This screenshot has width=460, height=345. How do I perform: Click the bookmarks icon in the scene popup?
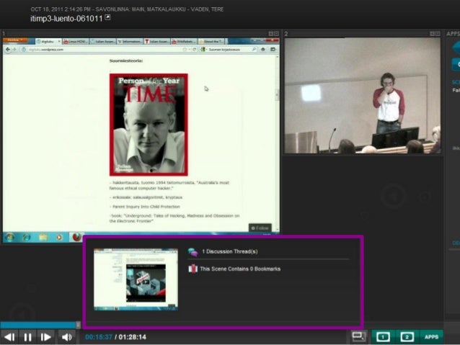point(193,269)
